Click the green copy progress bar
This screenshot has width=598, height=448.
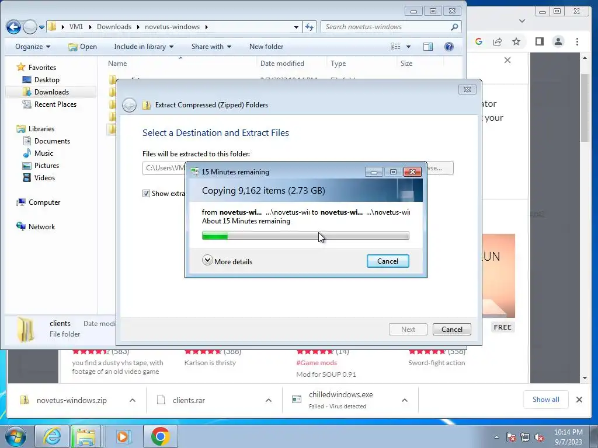coord(305,236)
